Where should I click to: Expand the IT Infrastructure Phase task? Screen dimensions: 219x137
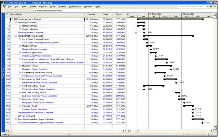click(20, 86)
